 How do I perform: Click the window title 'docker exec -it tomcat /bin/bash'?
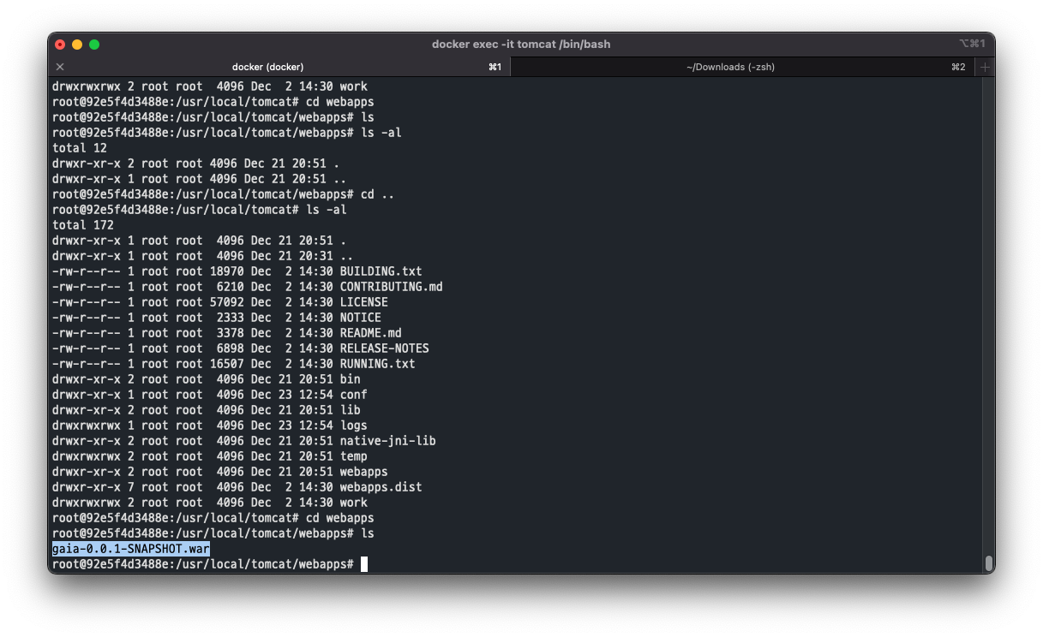pyautogui.click(x=521, y=44)
